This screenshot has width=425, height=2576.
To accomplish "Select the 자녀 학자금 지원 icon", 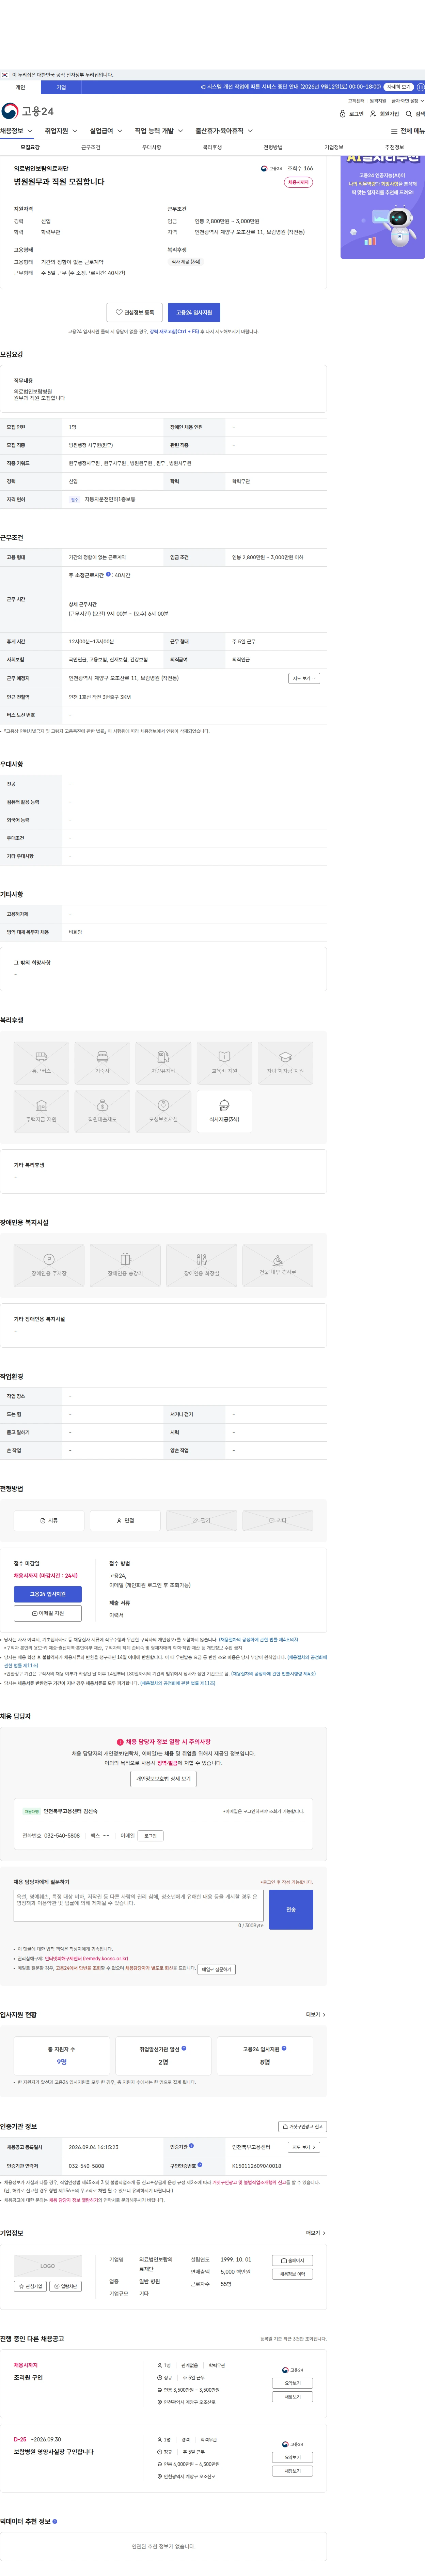I will pyautogui.click(x=285, y=1063).
